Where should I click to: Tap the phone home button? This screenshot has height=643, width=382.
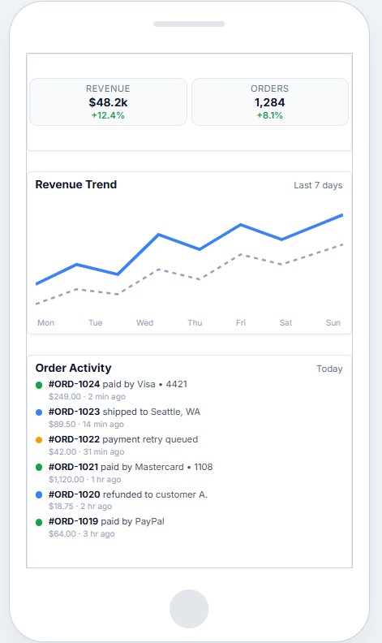coord(189,609)
